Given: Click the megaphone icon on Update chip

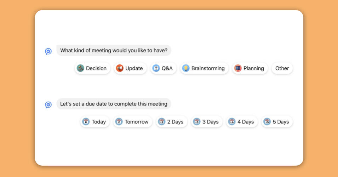Looking at the screenshot, I should (120, 68).
